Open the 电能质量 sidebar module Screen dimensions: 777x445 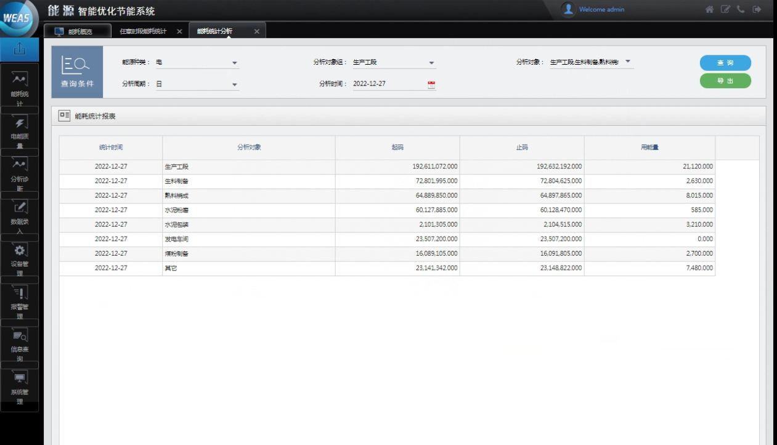(20, 129)
